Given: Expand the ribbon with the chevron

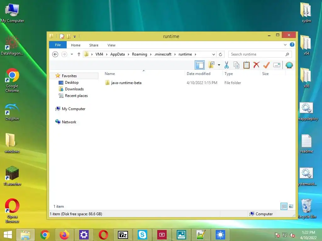Looking at the screenshot, I should (285, 45).
